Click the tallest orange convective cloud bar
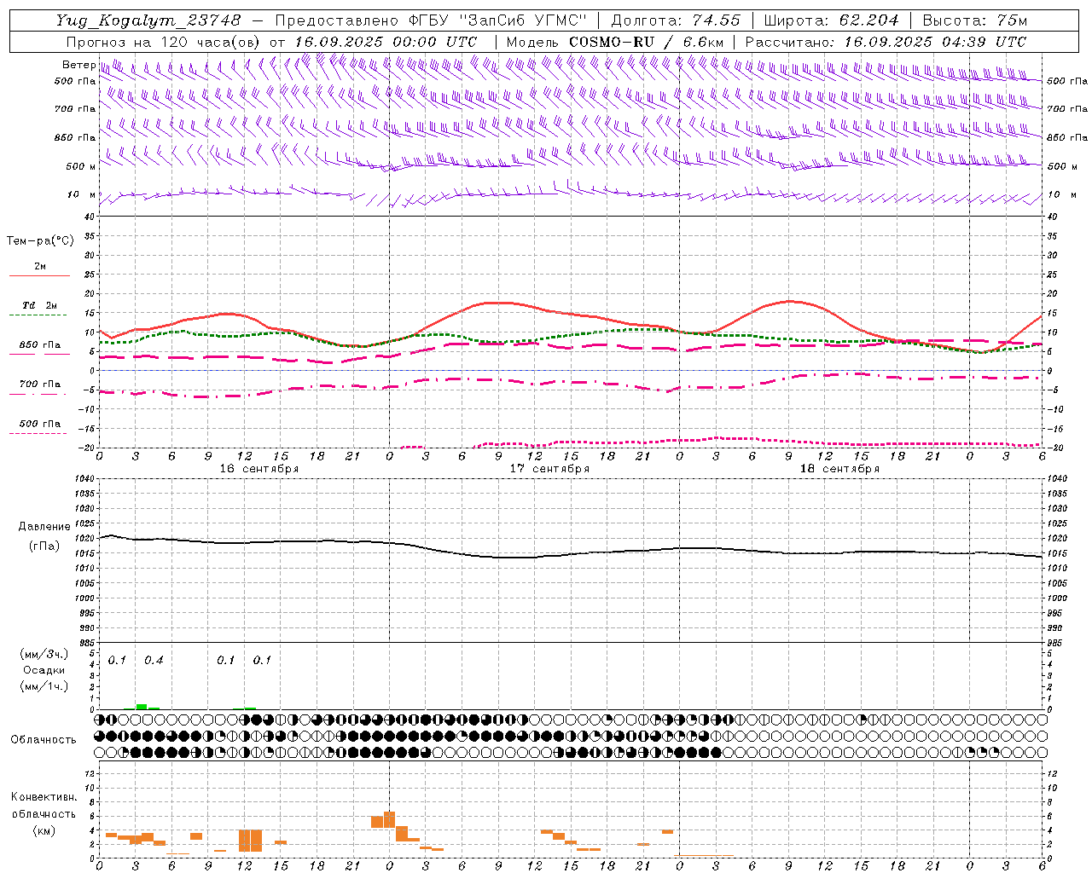The height and width of the screenshot is (873, 1092). tap(390, 819)
